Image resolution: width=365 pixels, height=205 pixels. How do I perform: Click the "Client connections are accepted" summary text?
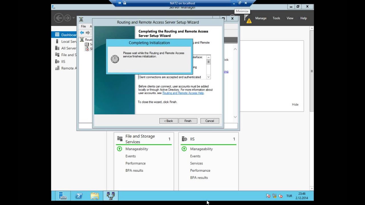[170, 77]
